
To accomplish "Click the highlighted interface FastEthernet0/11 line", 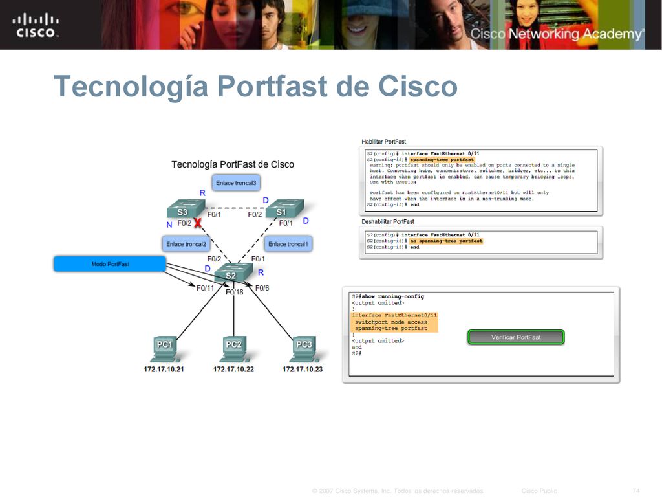I will pos(395,315).
